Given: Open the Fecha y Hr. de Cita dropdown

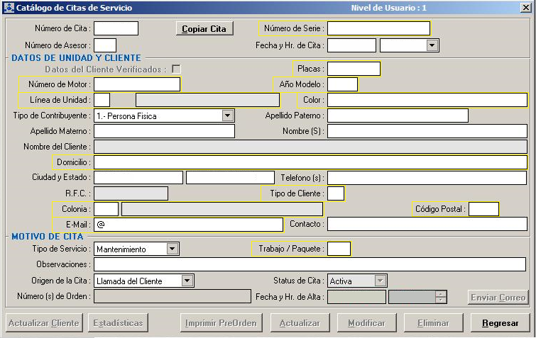Looking at the screenshot, I should [432, 45].
